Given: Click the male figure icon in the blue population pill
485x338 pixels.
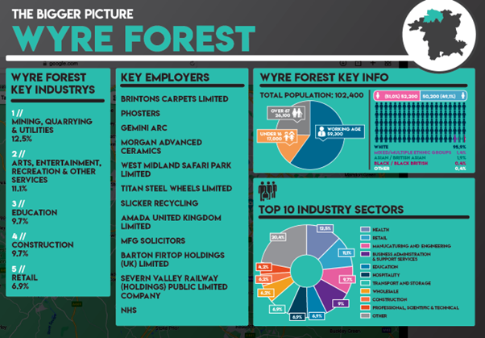Looking at the screenshot, I should (x=463, y=96).
